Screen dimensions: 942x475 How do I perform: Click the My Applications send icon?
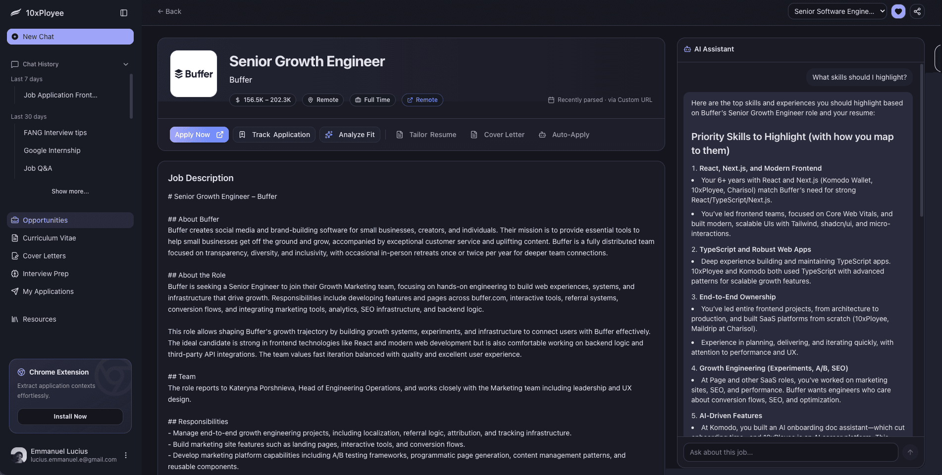15,291
